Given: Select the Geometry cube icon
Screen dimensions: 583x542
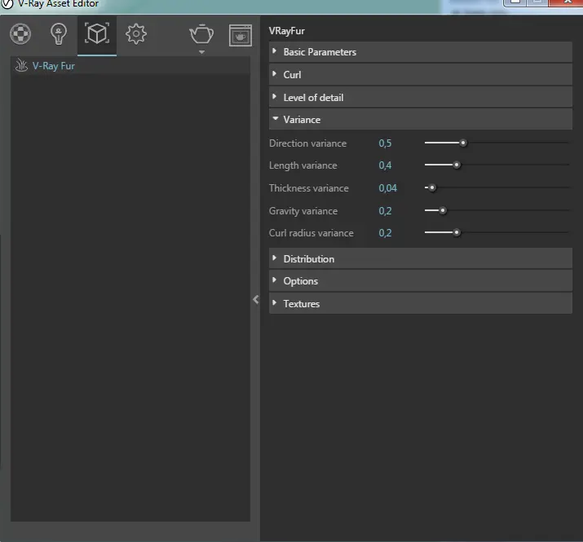Looking at the screenshot, I should (97, 34).
